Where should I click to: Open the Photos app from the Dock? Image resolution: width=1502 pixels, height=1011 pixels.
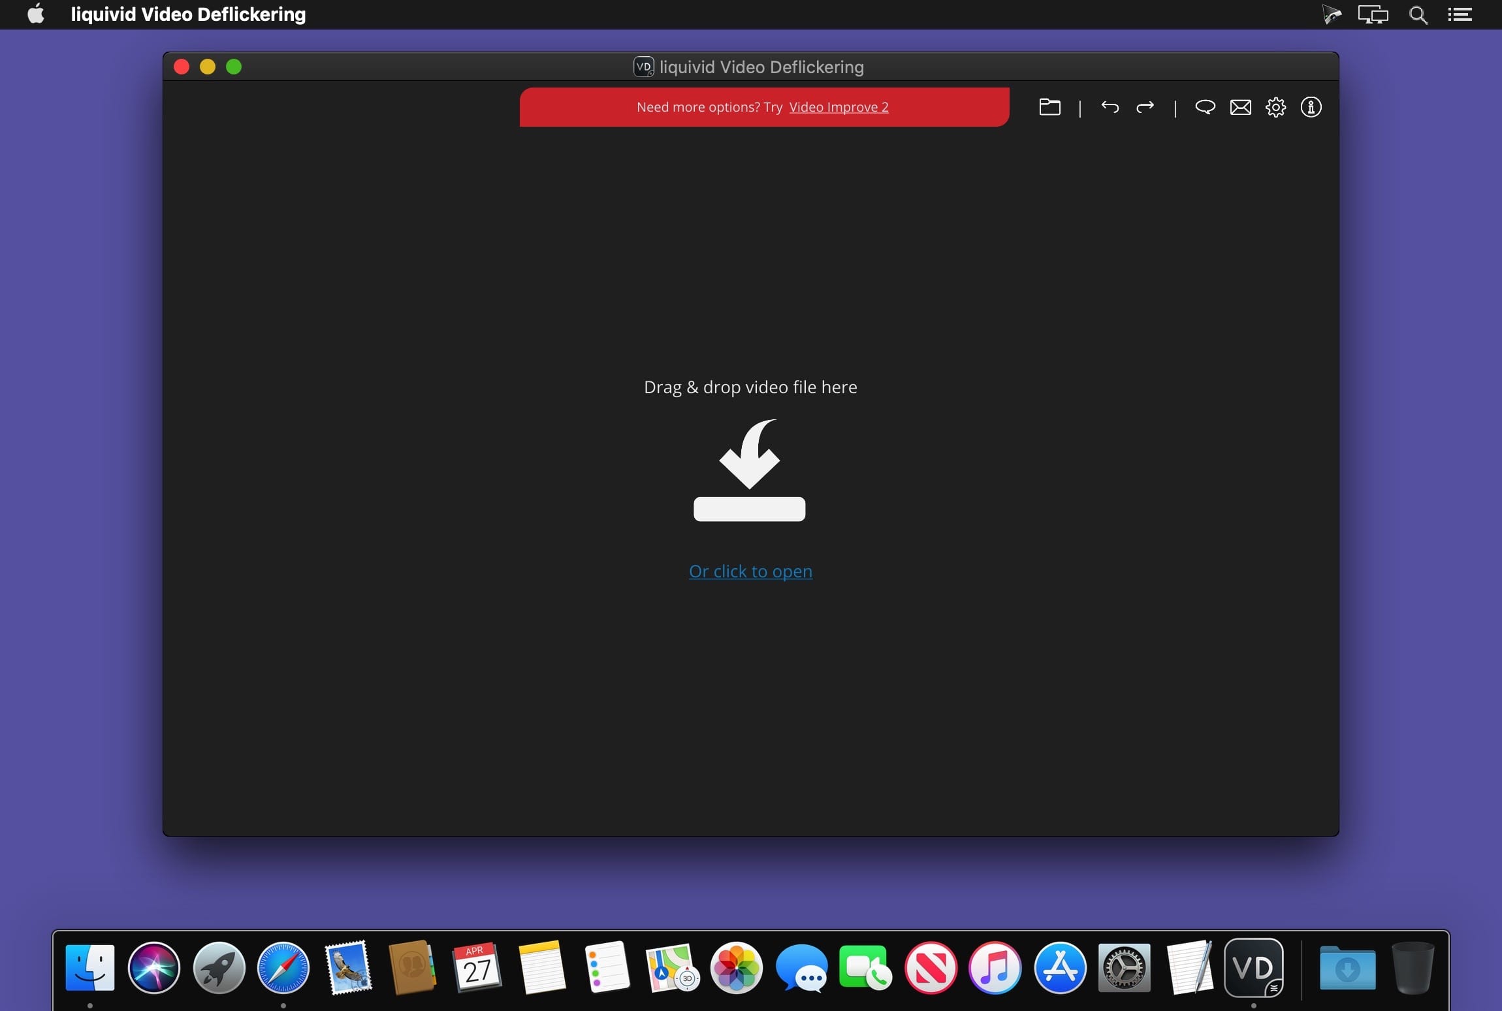click(736, 968)
